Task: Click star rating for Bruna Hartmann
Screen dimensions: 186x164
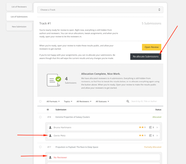Action: click(x=142, y=127)
